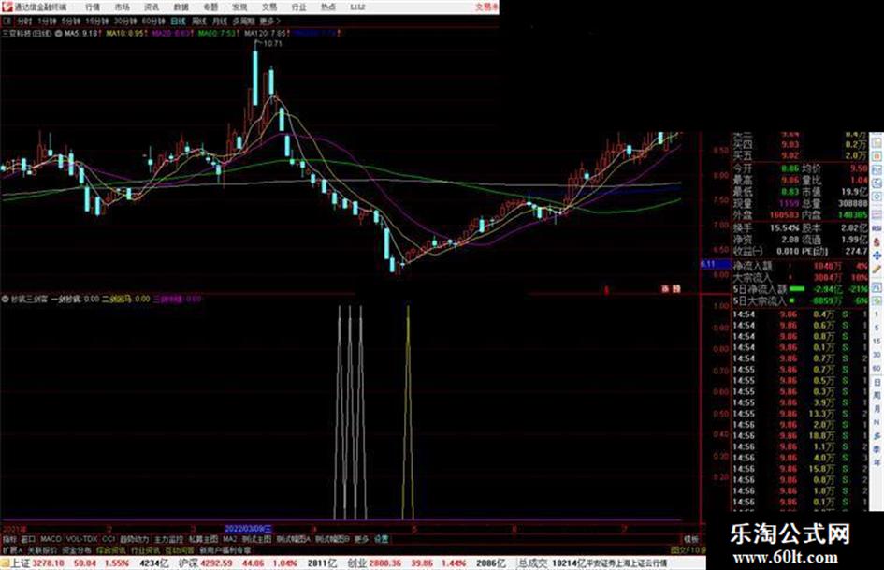Image resolution: width=884 pixels, height=570 pixels.
Task: Choose the 周 sidebar period shortcut
Action: point(877,396)
